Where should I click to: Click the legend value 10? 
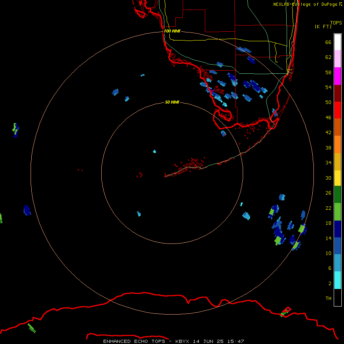[x=328, y=253]
